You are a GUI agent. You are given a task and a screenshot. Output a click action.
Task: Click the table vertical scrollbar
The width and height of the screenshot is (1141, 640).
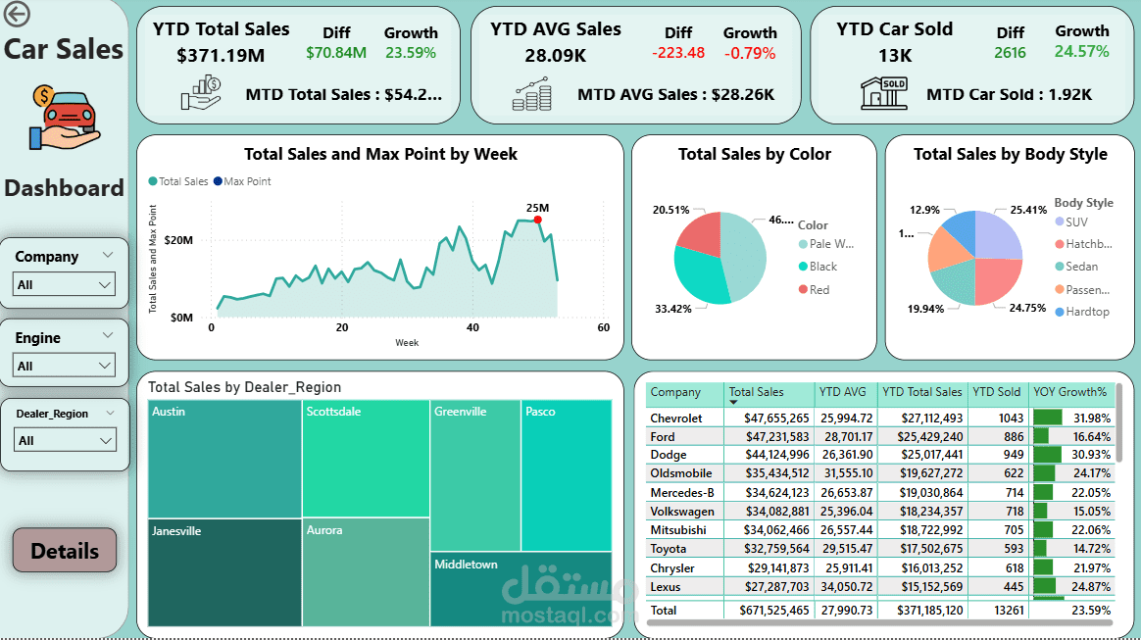point(1119,423)
